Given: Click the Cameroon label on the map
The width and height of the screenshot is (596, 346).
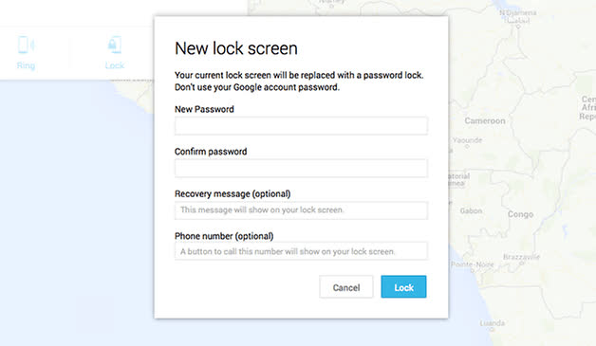Looking at the screenshot, I should coord(485,120).
